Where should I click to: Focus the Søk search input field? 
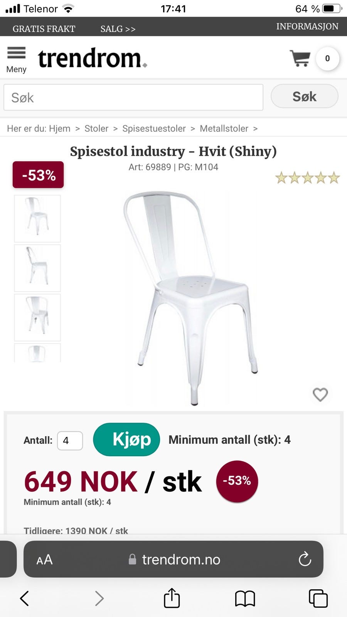click(x=133, y=98)
